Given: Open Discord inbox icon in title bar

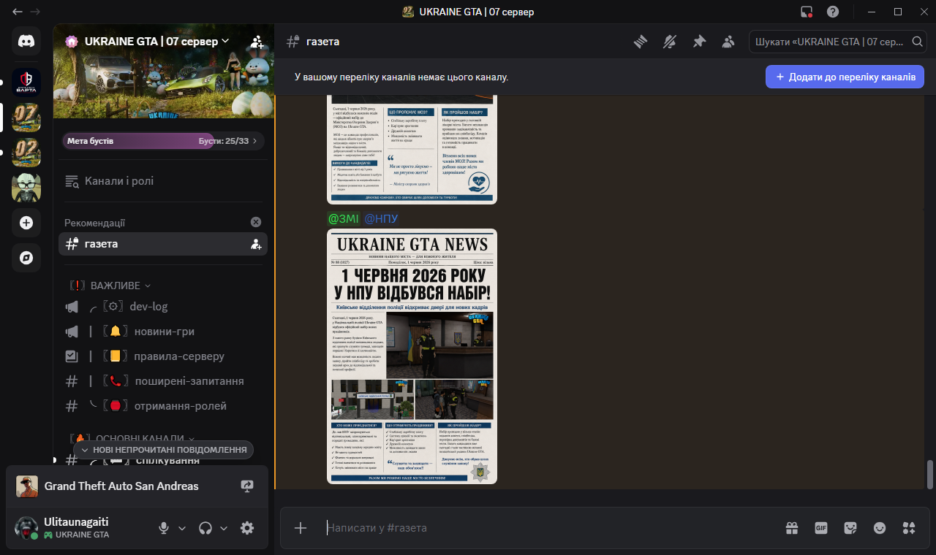Looking at the screenshot, I should [807, 12].
